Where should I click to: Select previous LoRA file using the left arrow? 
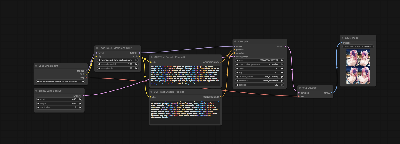pyautogui.click(x=99, y=60)
